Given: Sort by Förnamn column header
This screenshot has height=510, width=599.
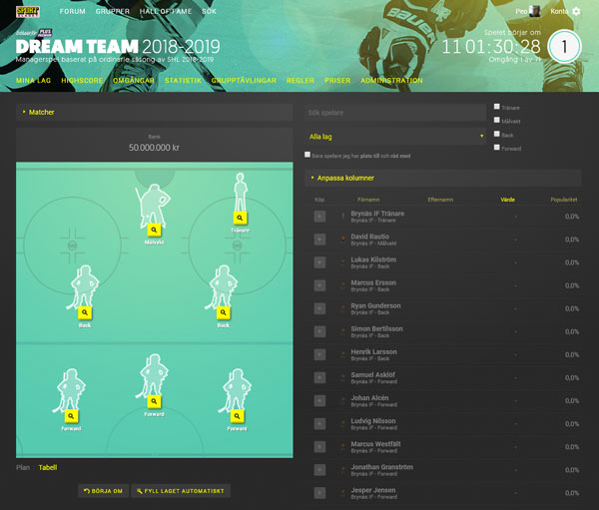Looking at the screenshot, I should point(368,200).
